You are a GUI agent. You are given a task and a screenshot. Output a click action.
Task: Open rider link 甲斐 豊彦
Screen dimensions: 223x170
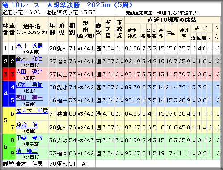click(x=29, y=138)
